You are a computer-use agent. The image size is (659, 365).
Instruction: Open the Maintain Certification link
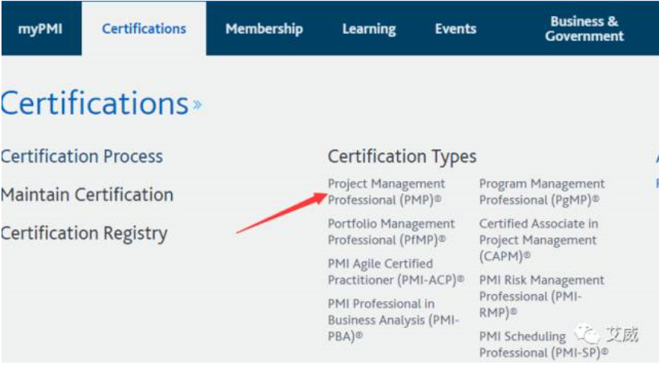pos(87,195)
